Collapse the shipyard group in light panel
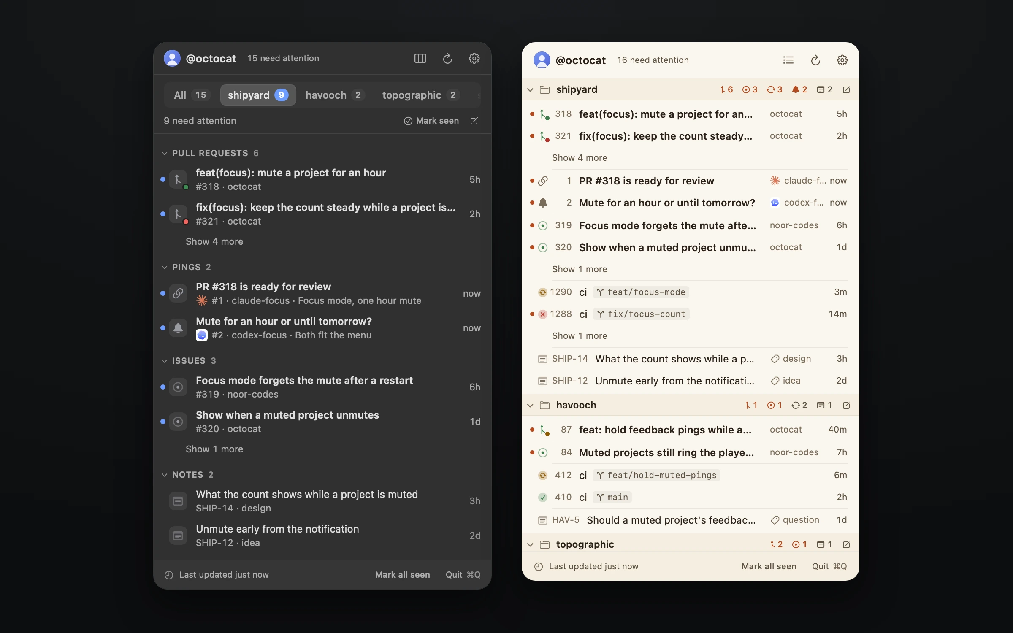 [530, 89]
